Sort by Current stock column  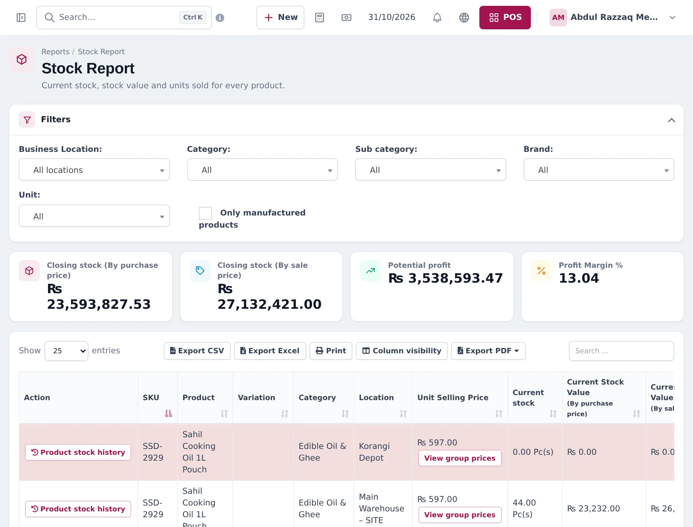point(553,413)
